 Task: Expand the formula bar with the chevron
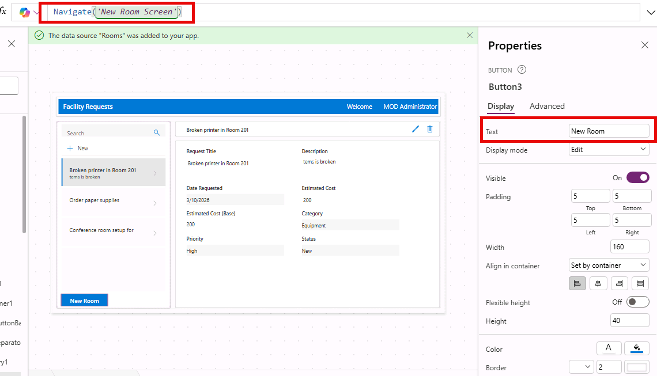[x=651, y=12]
